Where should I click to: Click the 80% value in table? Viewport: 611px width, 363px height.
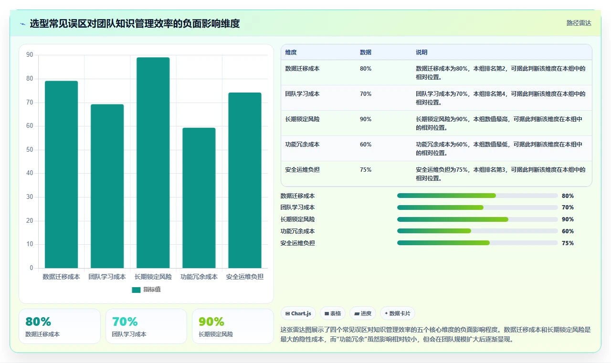pos(366,69)
